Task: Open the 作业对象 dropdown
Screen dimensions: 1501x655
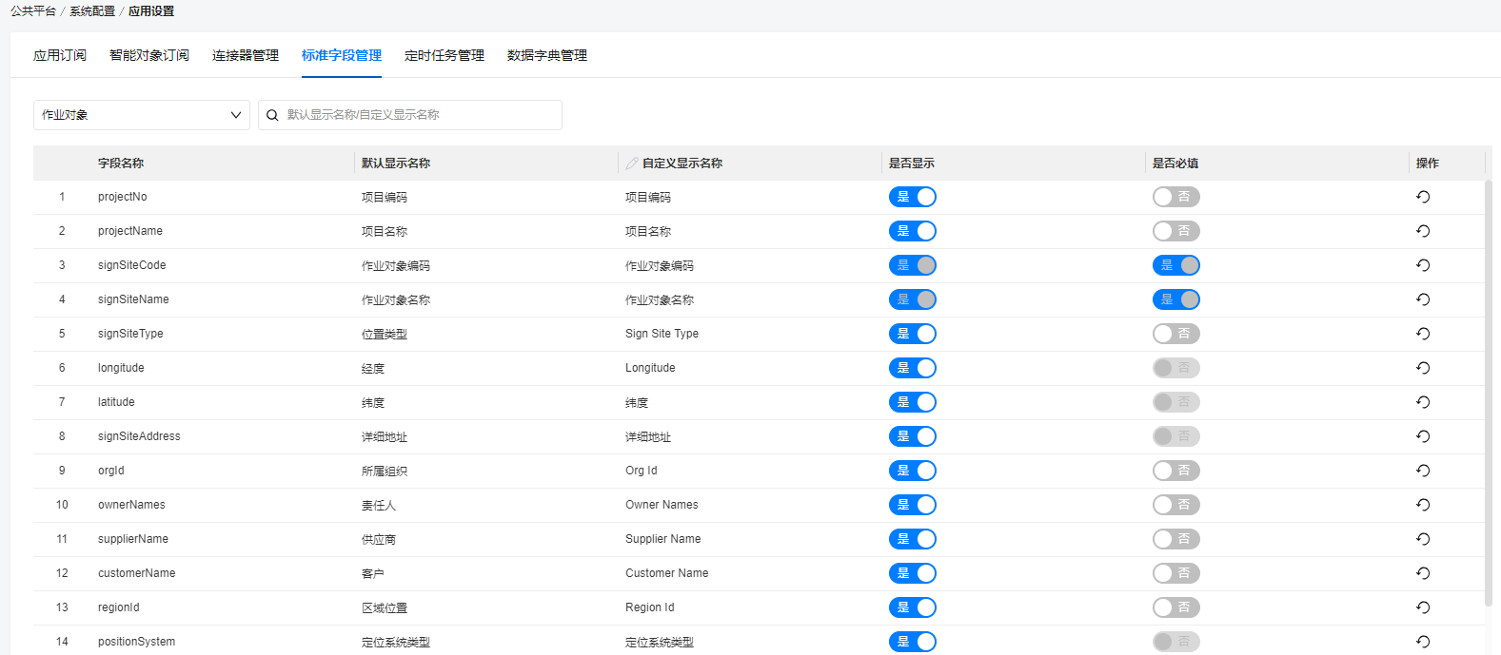Action: click(x=141, y=115)
